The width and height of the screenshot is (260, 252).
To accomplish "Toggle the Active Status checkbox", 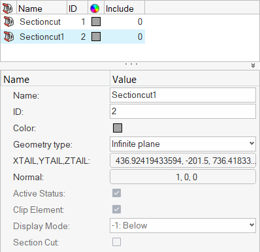I will (116, 193).
